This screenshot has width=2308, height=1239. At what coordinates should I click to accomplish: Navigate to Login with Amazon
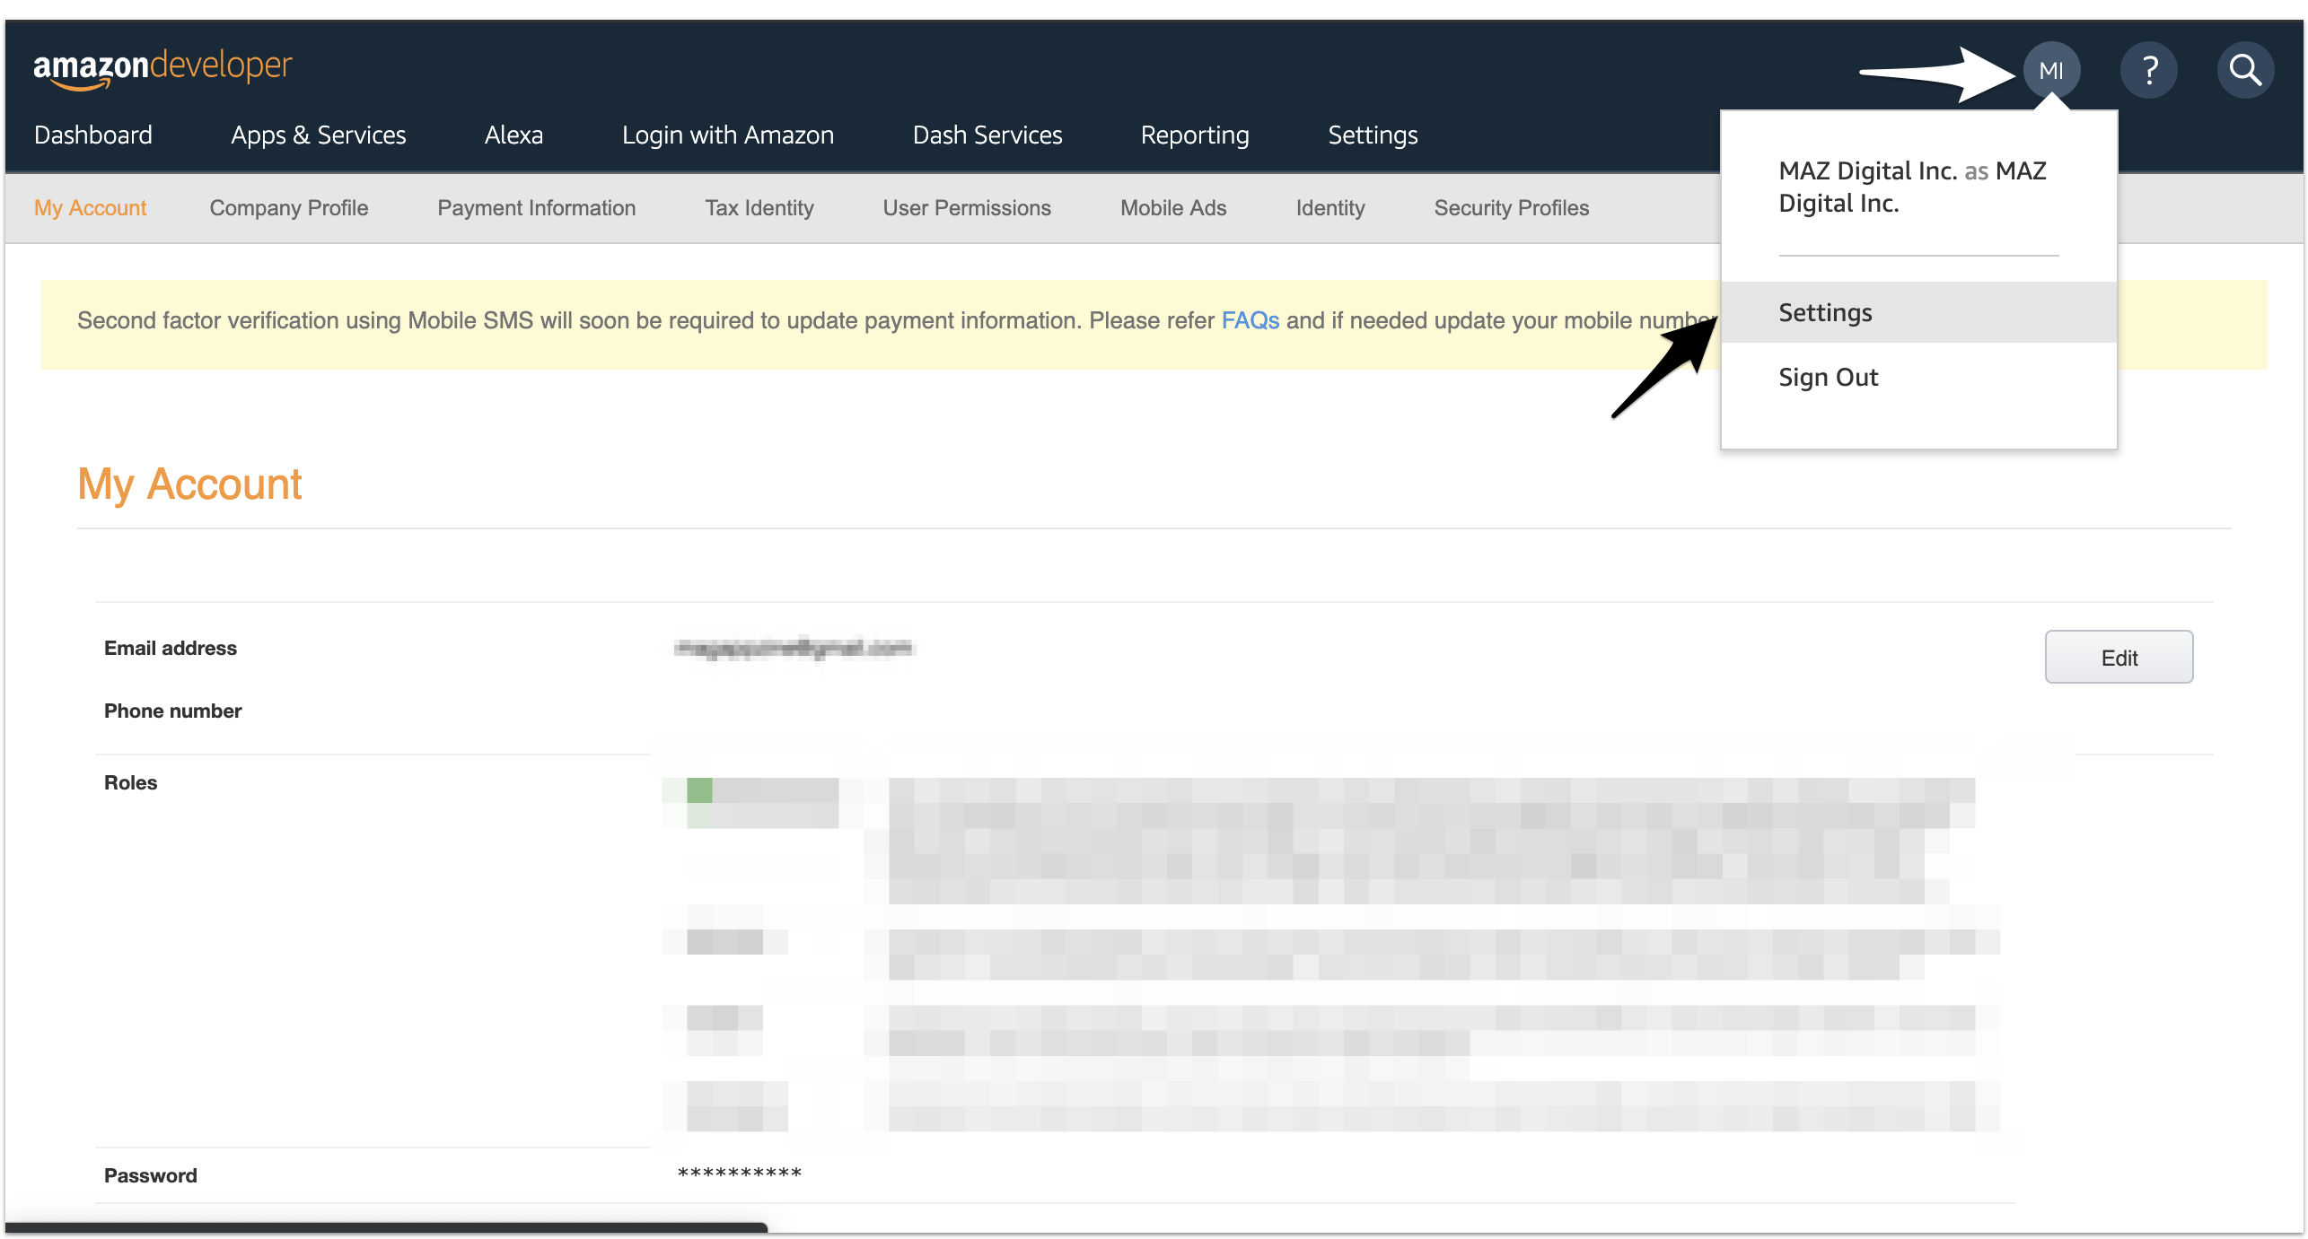coord(728,135)
